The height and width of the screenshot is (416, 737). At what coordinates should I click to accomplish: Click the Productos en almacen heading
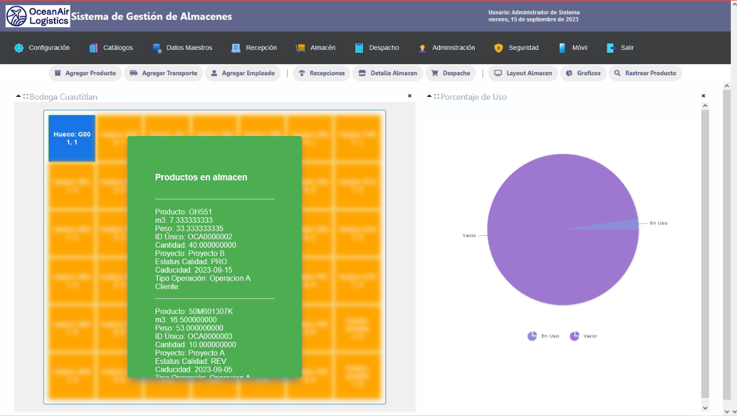click(x=201, y=177)
